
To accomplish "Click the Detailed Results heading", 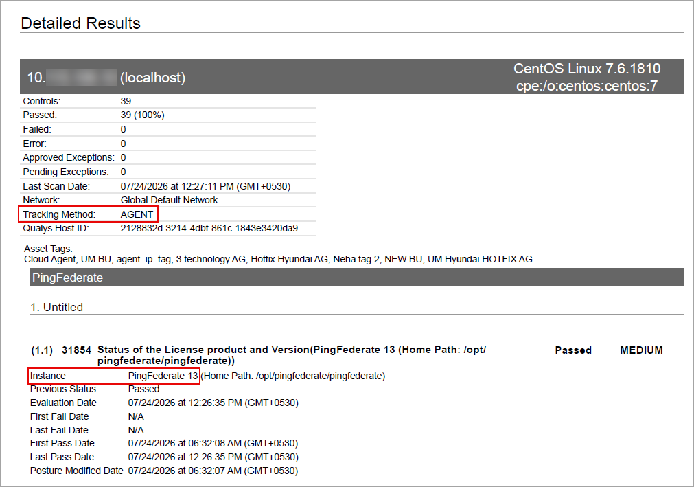I will click(x=80, y=23).
